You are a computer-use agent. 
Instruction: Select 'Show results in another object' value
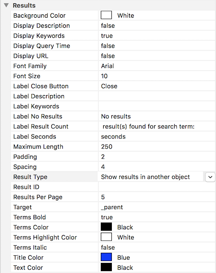tap(145, 177)
